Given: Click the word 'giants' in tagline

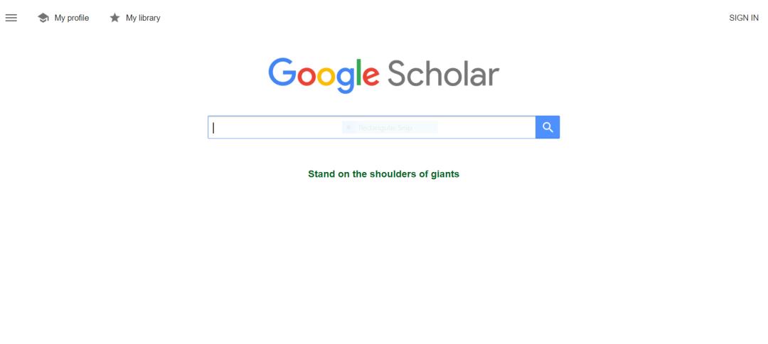Looking at the screenshot, I should [445, 173].
